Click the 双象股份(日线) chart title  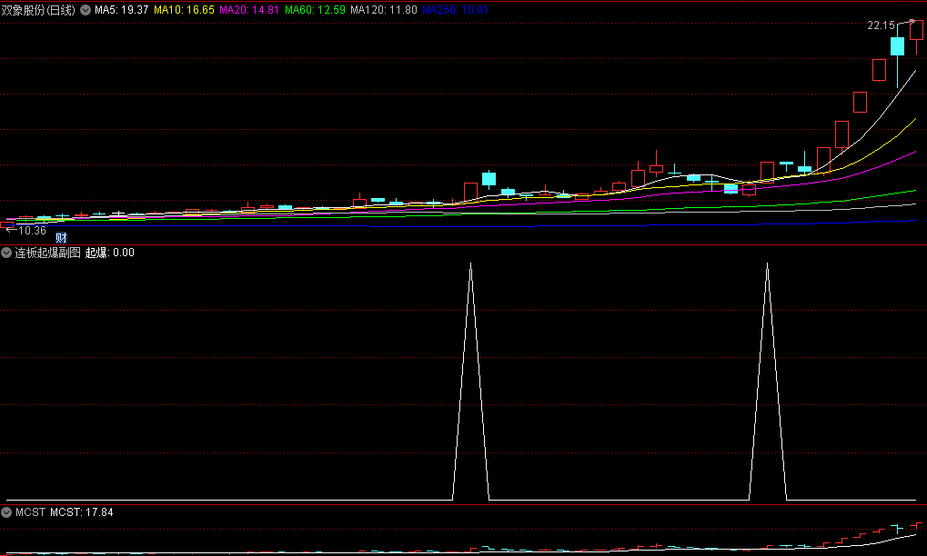(39, 10)
